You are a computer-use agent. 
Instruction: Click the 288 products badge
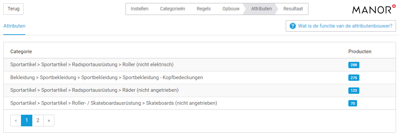[x=354, y=65]
